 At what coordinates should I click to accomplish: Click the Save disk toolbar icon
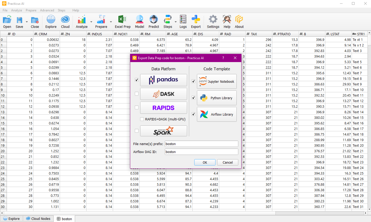click(19, 22)
